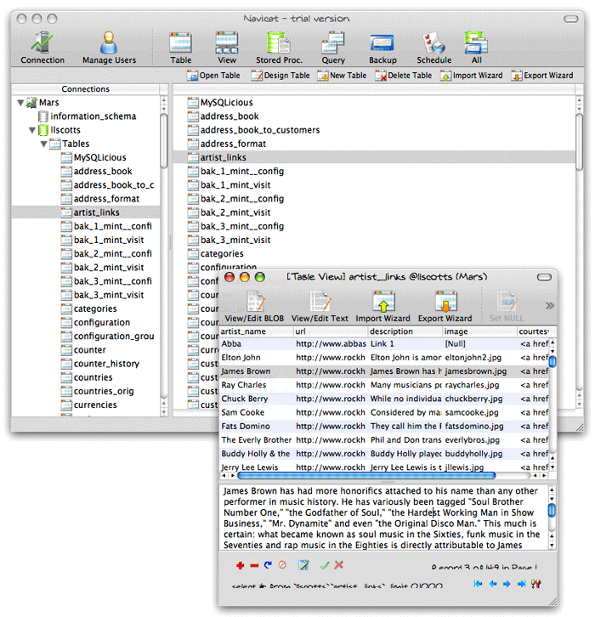Delete record with the red minus icon

pyautogui.click(x=254, y=565)
